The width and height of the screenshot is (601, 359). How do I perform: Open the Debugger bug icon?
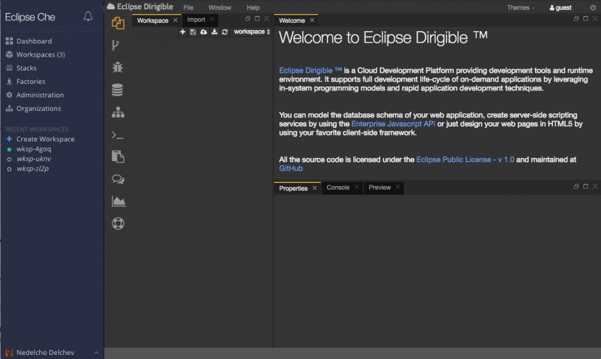[x=117, y=67]
